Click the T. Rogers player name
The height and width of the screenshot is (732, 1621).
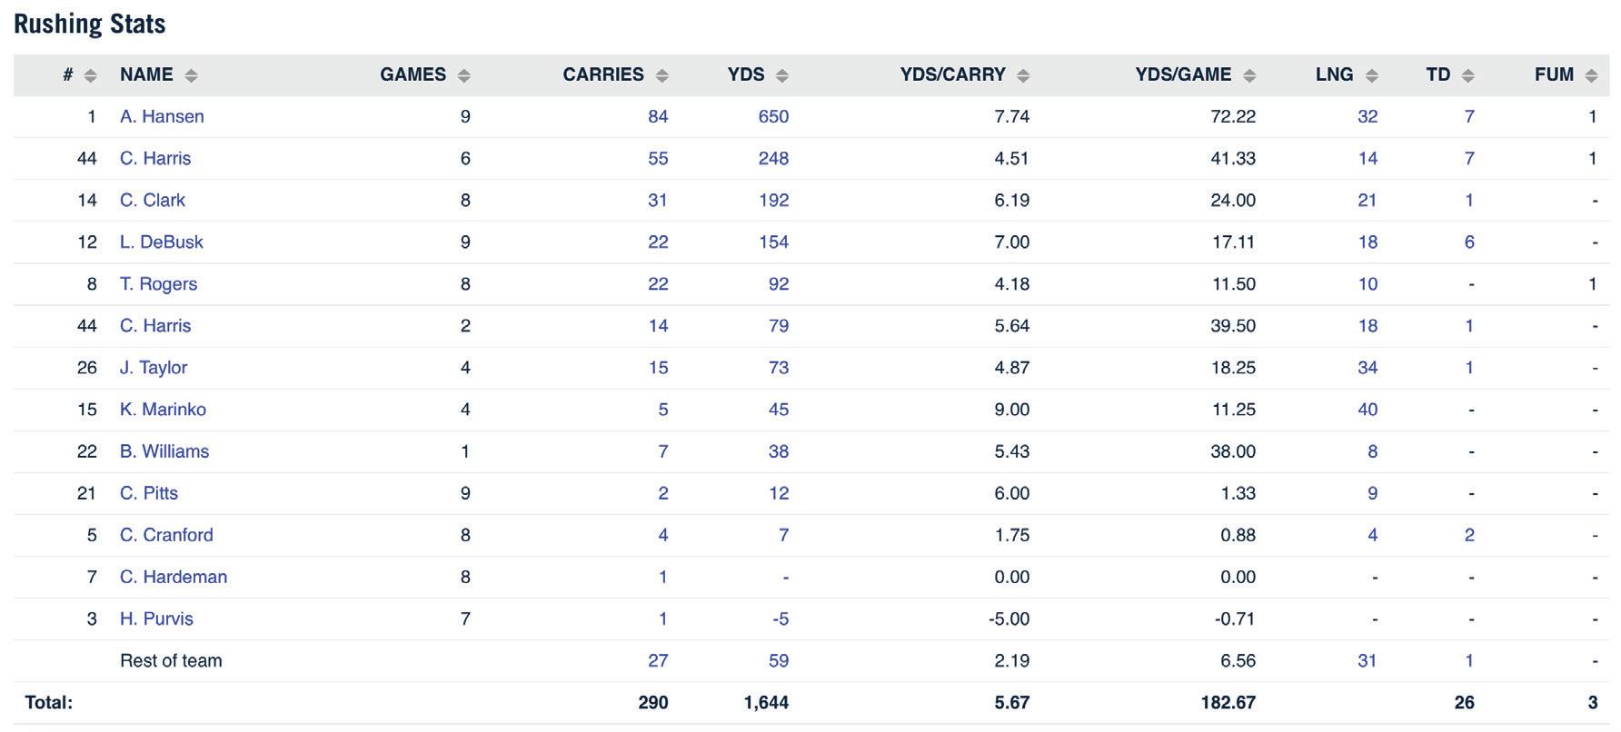[x=158, y=283]
